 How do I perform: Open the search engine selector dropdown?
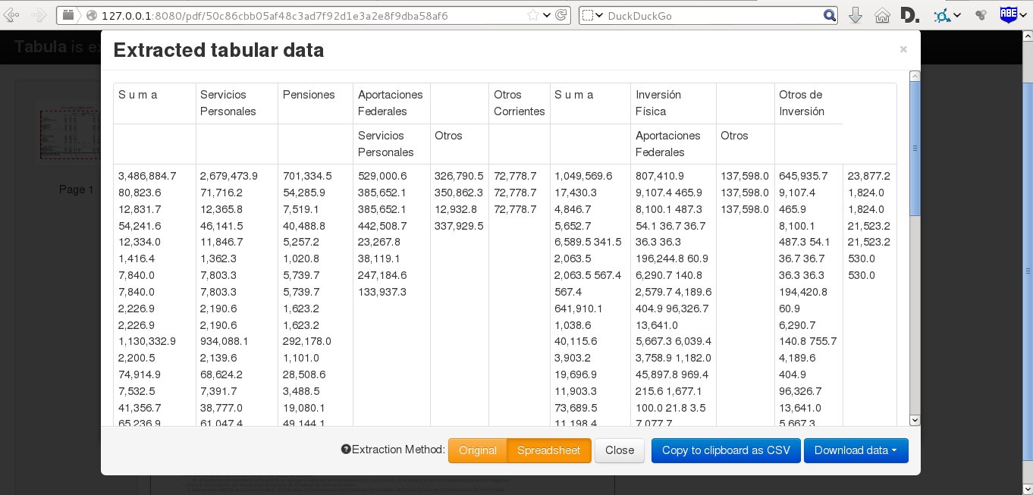tap(592, 15)
